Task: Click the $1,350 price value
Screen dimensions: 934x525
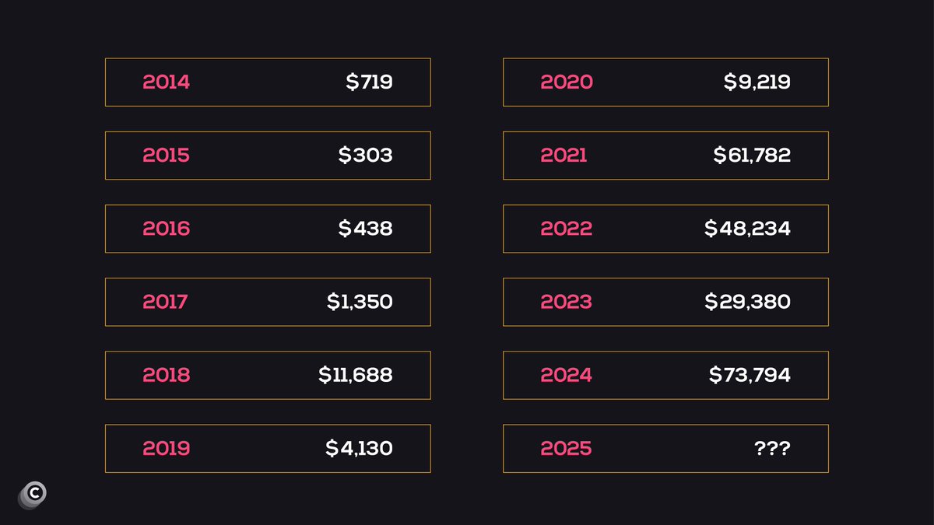Action: (x=360, y=302)
